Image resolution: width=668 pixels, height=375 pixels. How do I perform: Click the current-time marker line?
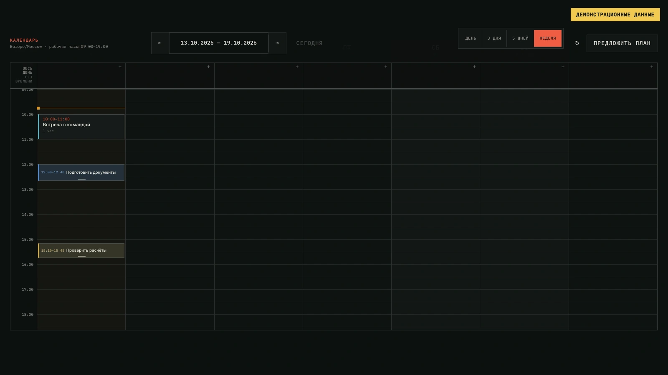(81, 108)
